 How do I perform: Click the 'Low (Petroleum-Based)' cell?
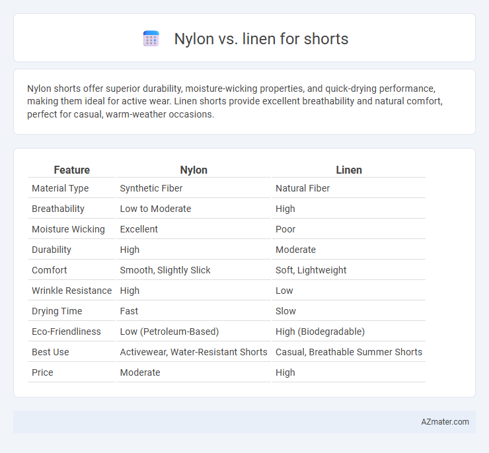169,331
